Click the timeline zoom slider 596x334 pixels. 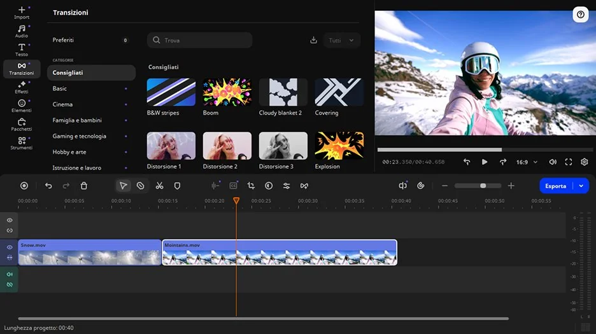tap(478, 186)
